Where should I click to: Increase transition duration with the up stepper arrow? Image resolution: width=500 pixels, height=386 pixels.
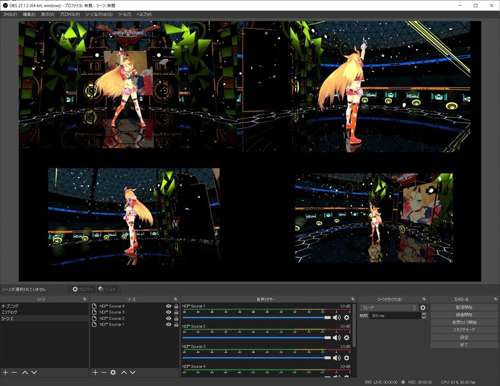click(x=424, y=313)
